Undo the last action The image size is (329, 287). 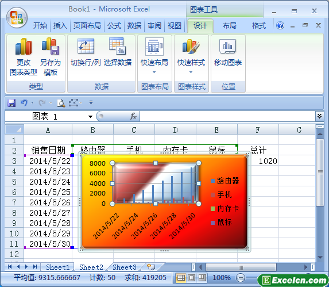24,103
